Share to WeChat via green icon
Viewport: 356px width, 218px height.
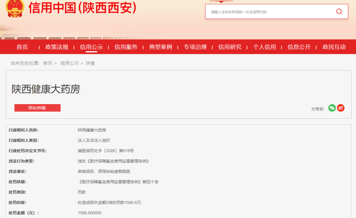tap(332, 108)
